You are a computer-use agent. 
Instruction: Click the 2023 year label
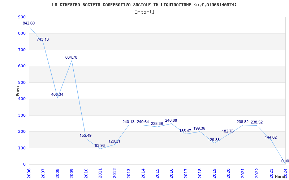[x=271, y=173]
